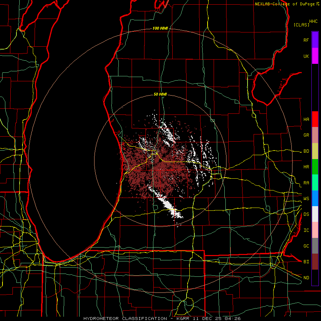Click the ND black legend color swatch

tap(315, 277)
